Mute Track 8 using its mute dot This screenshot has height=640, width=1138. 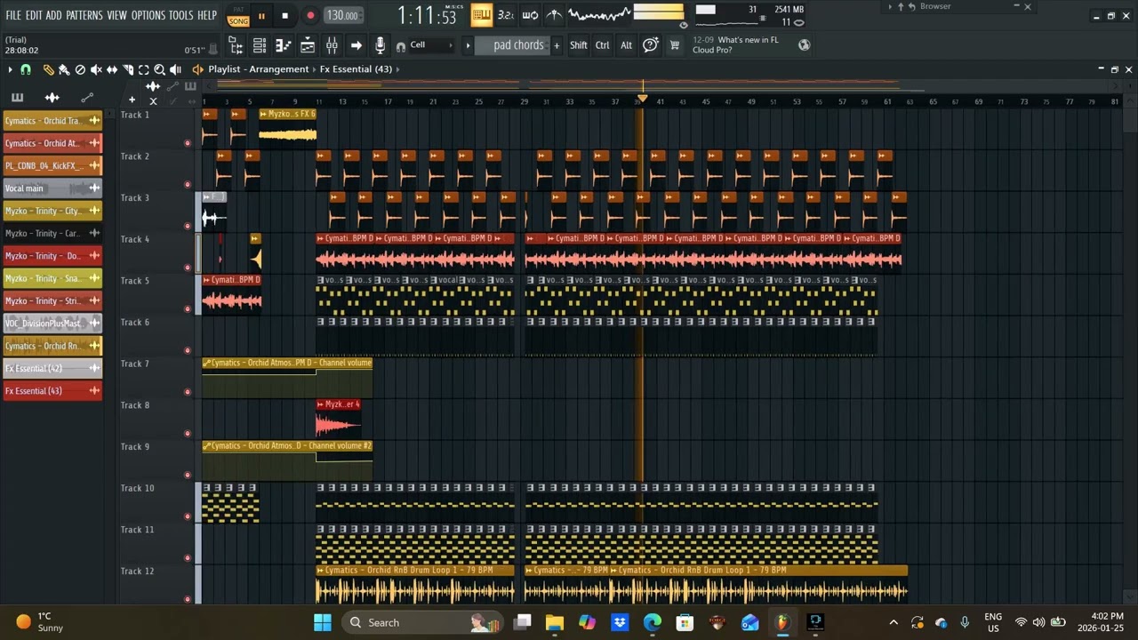pos(187,434)
